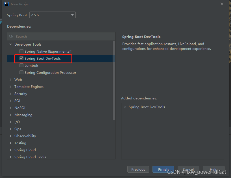Collapse the Developer Tools category
This screenshot has height=178, width=231.
tap(11, 44)
